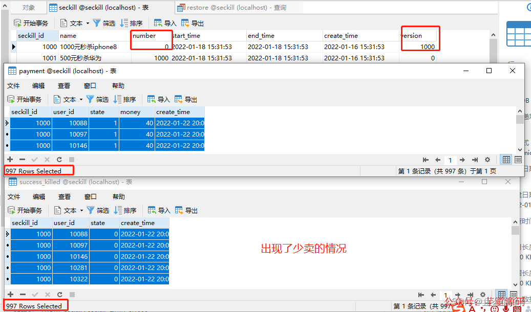This screenshot has width=531, height=312.
Task: Select payment row with user_id 10146
Action: pos(107,145)
